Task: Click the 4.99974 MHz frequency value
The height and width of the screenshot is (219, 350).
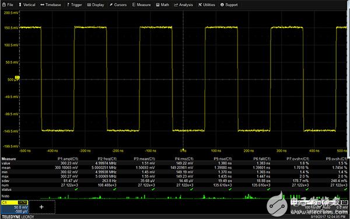Action: (106, 163)
